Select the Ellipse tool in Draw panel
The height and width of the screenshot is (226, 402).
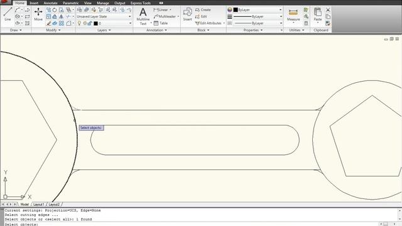pyautogui.click(x=17, y=23)
